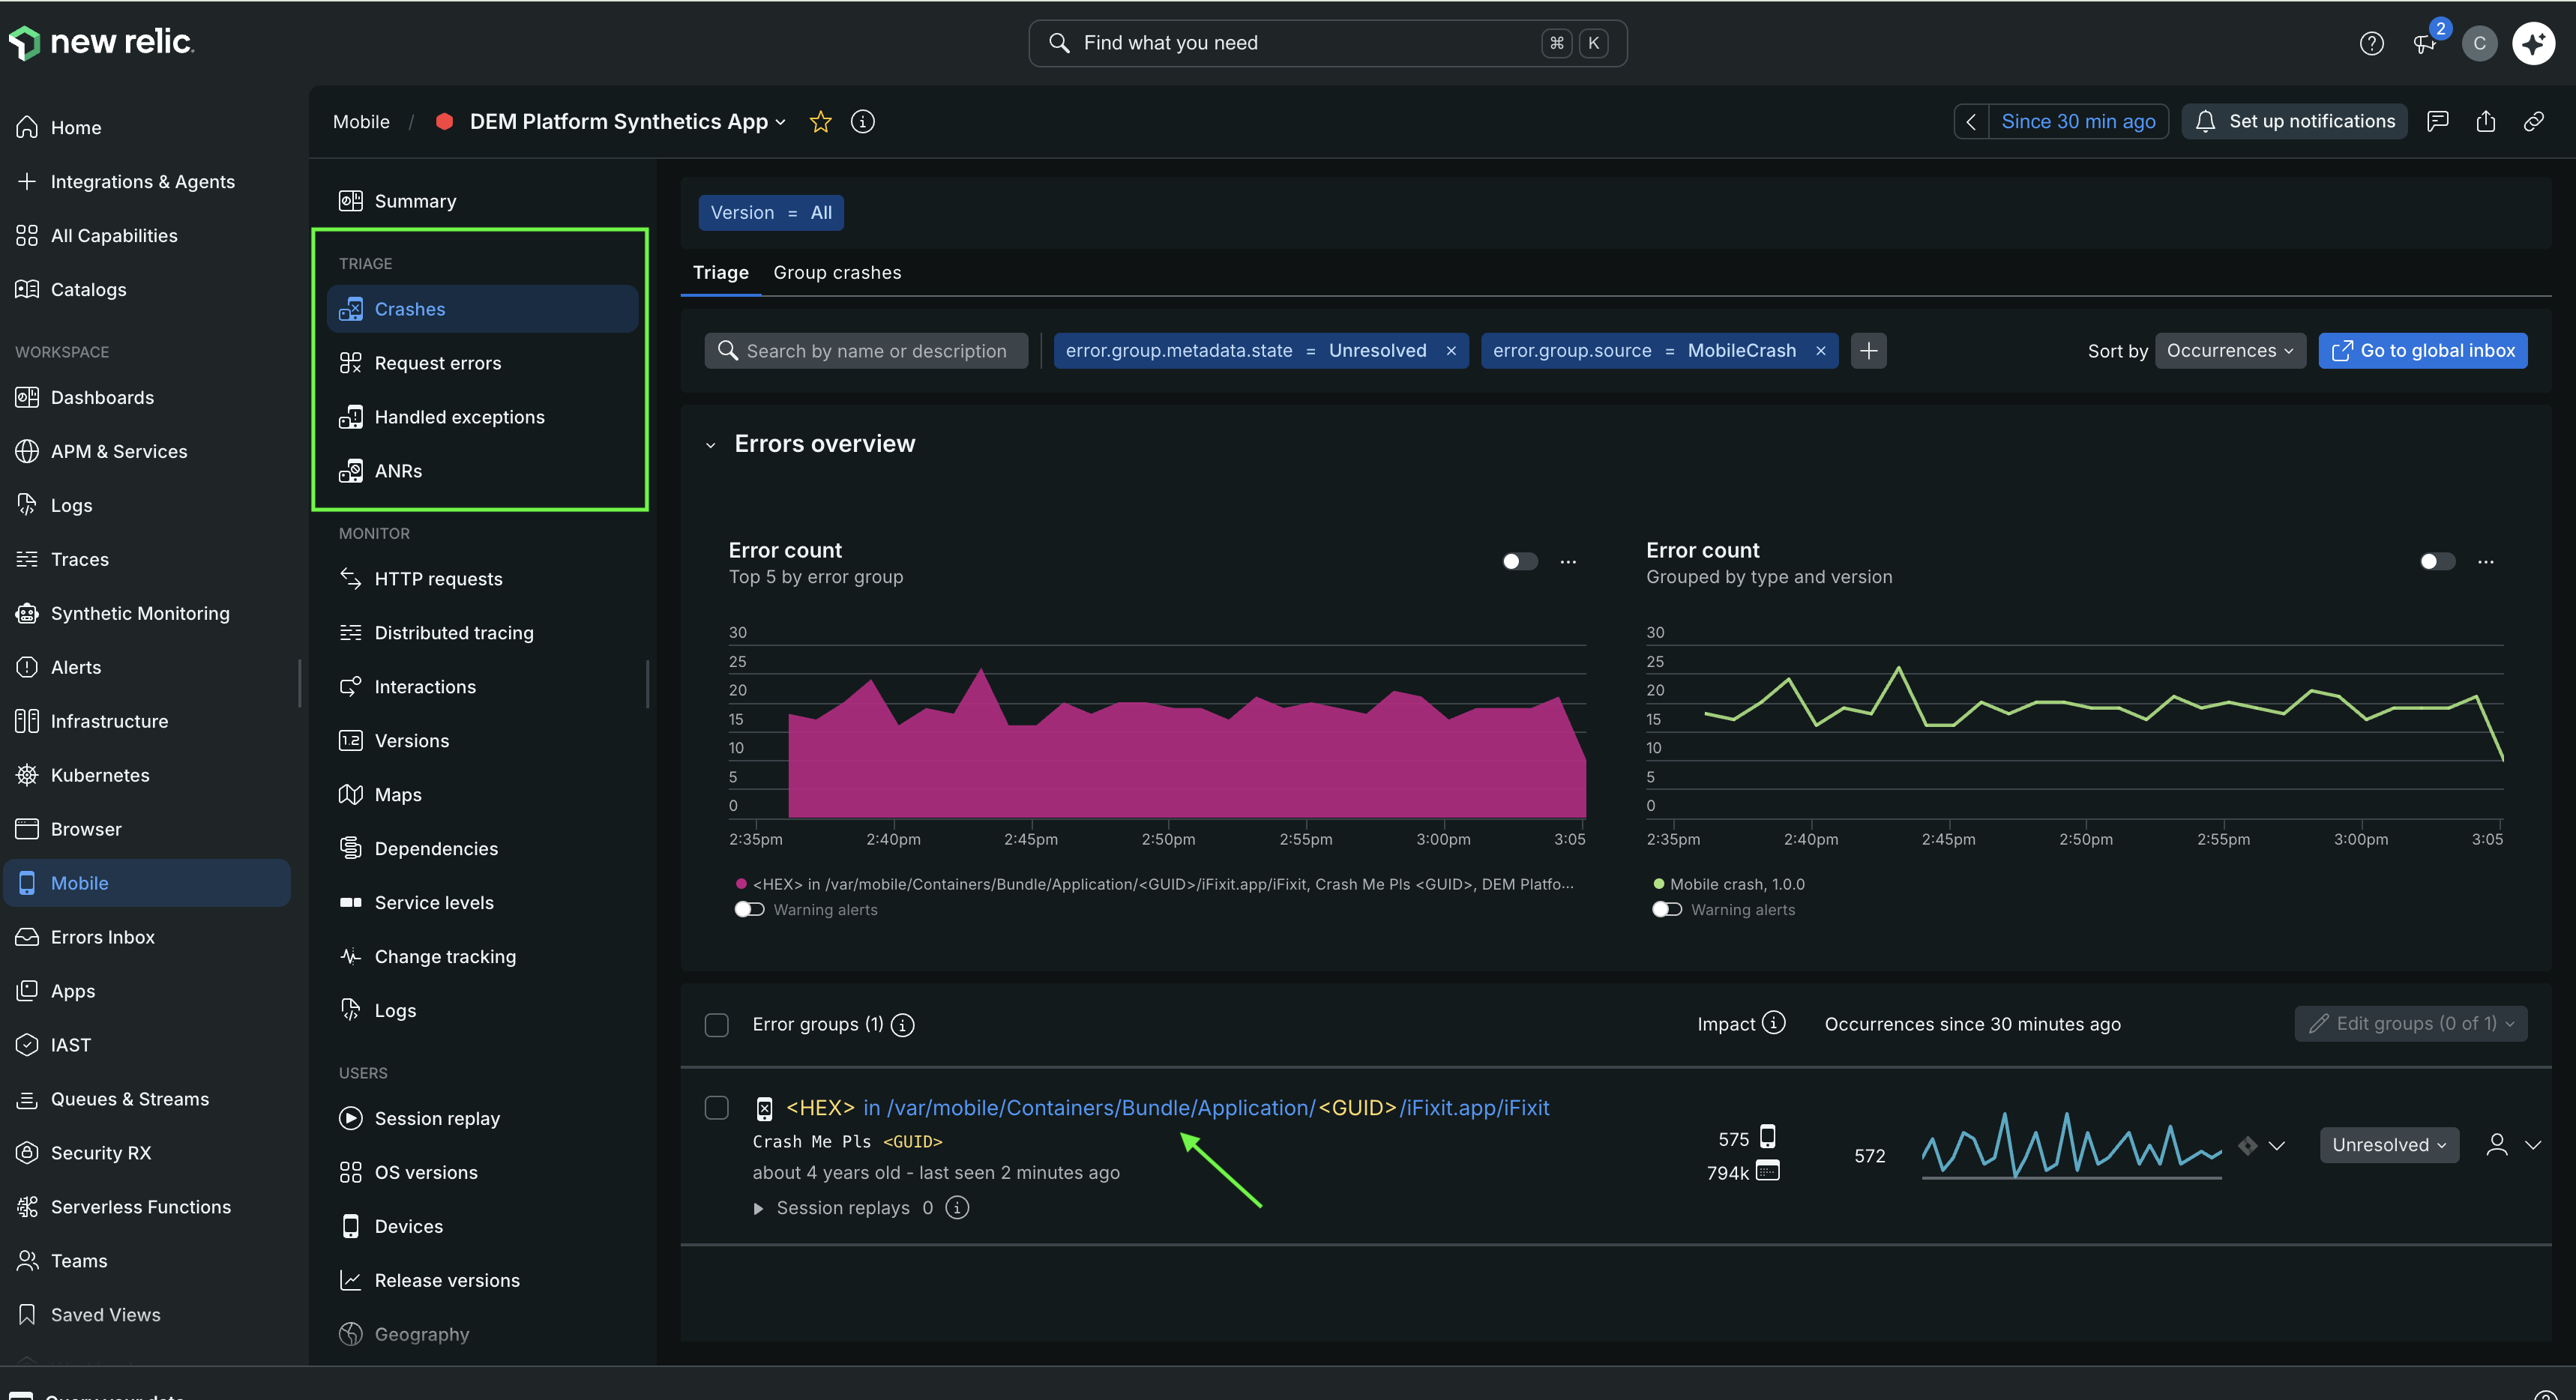Select the Triage tab

pyautogui.click(x=720, y=273)
